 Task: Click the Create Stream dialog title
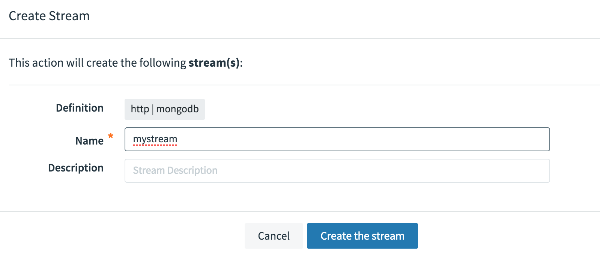point(49,16)
